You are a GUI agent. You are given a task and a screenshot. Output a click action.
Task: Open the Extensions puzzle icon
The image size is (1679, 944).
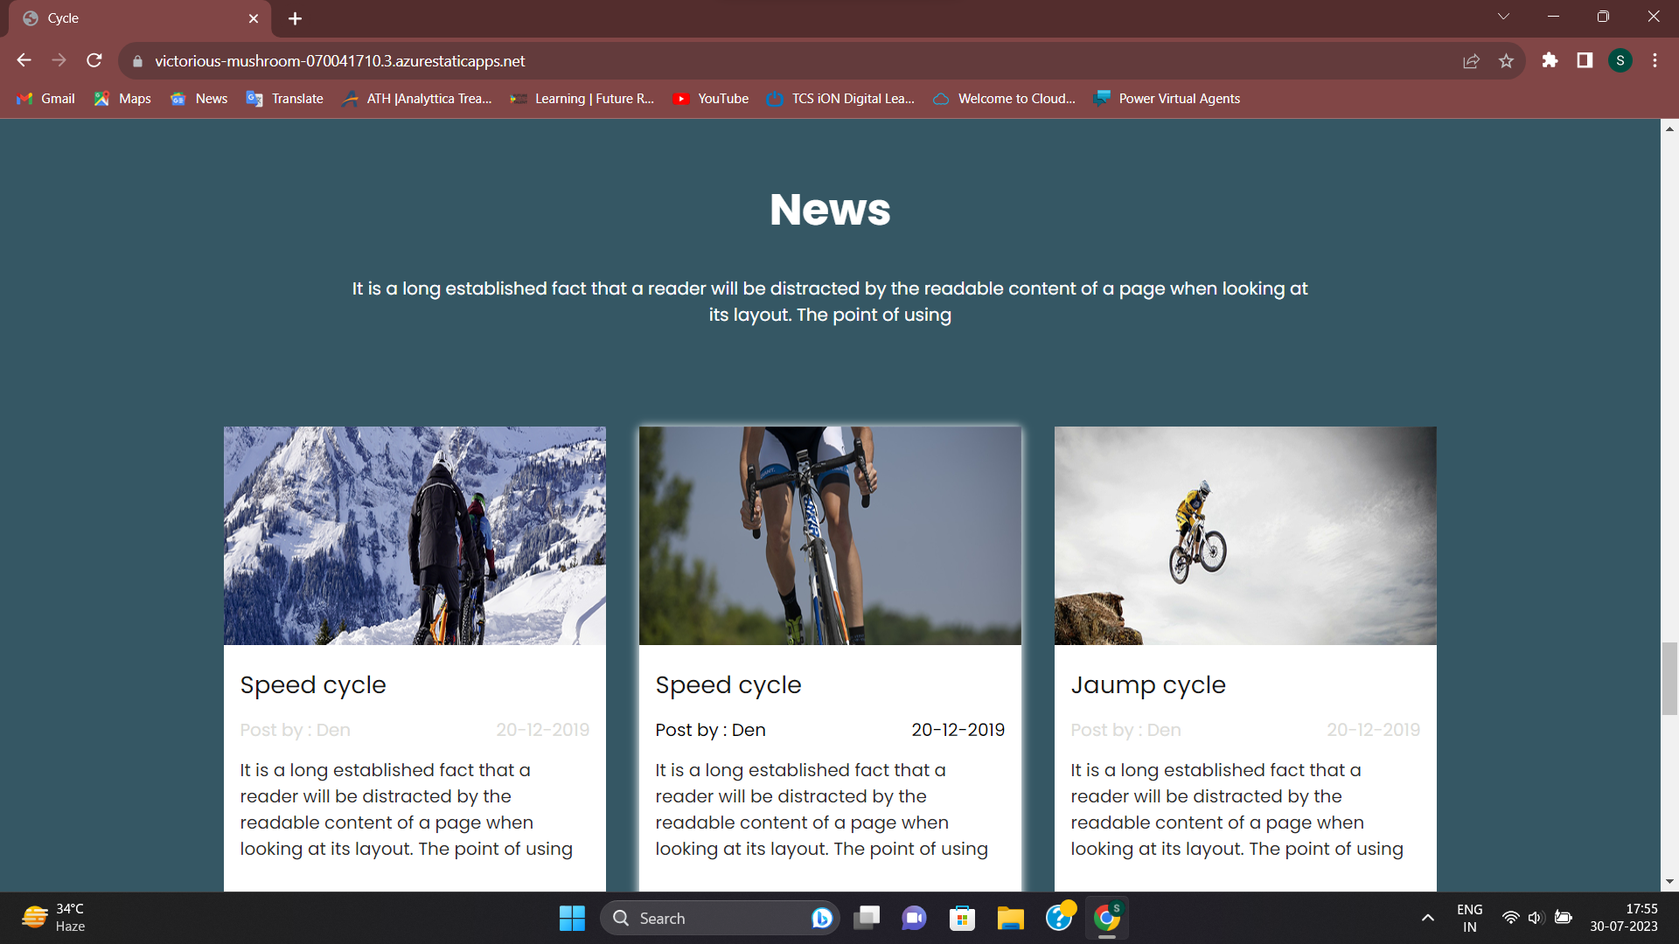[1550, 60]
